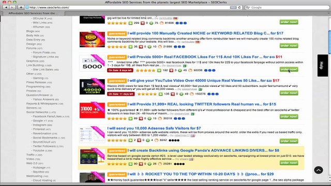The image size is (331, 186).
Task: Order the 5000 Facebook Likes service now
Action: (289, 69)
